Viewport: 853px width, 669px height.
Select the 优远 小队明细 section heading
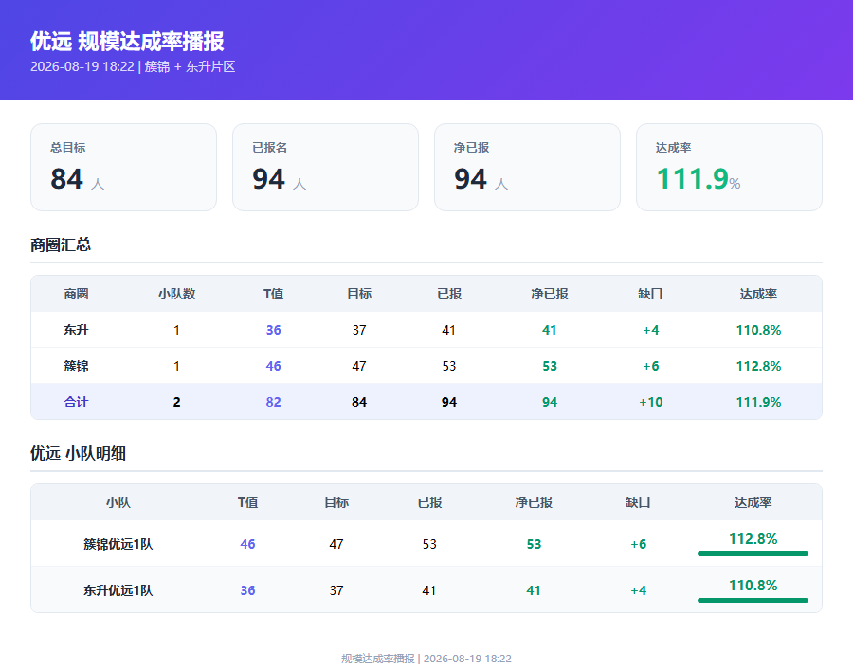[78, 453]
